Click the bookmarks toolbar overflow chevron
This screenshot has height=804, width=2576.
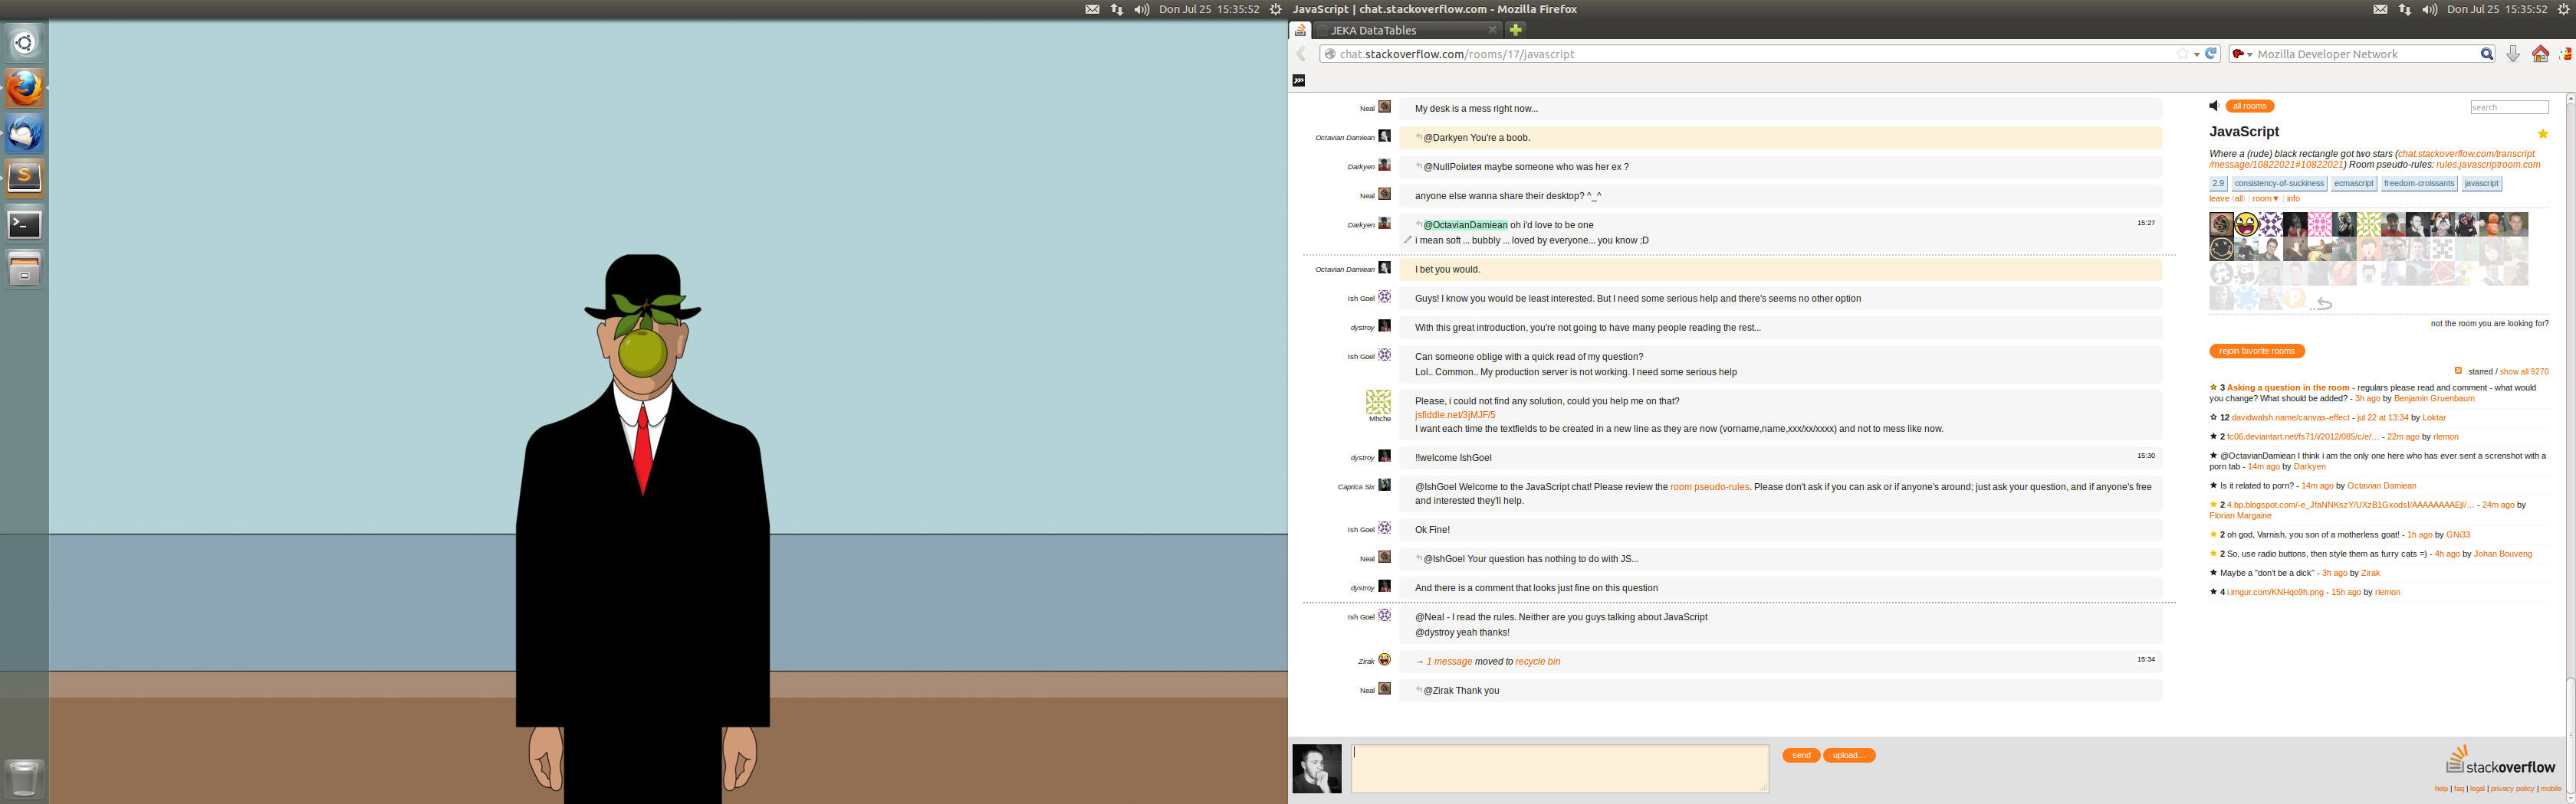[1299, 80]
